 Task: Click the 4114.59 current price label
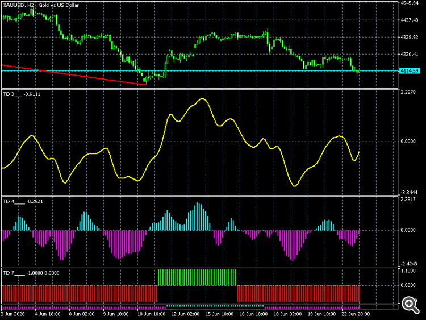point(410,71)
